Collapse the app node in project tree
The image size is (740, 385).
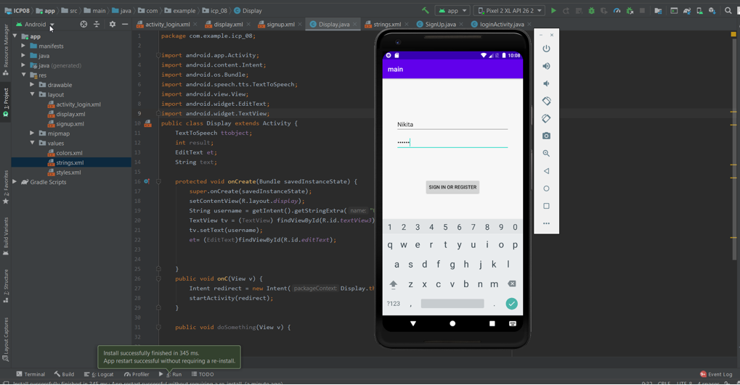coord(15,36)
